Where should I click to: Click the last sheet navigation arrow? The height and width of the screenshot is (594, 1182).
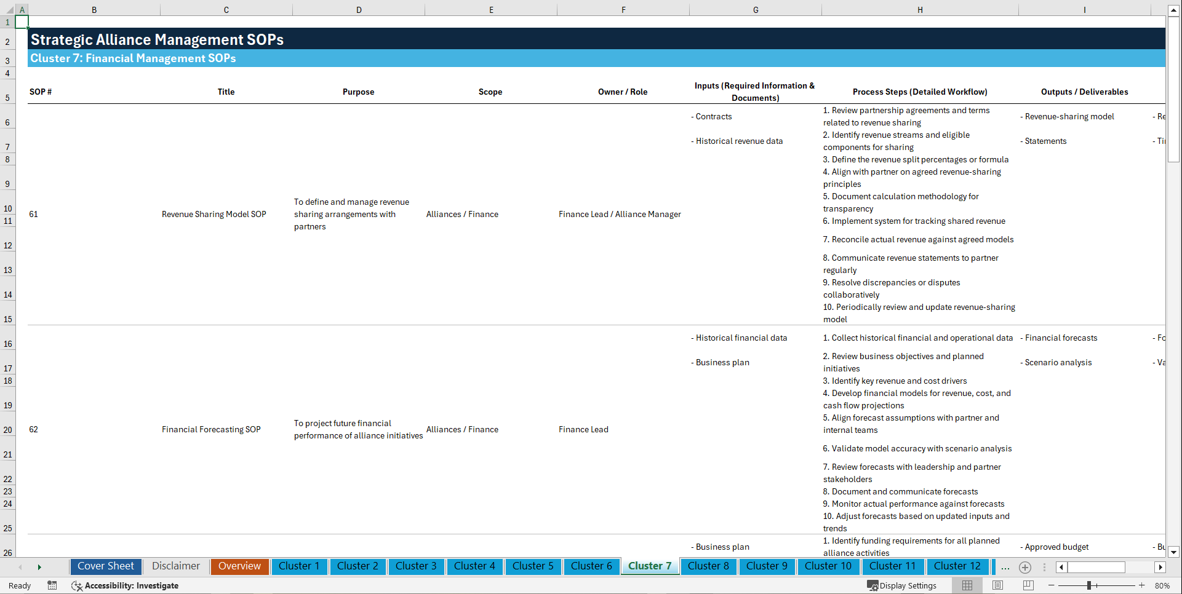[40, 567]
